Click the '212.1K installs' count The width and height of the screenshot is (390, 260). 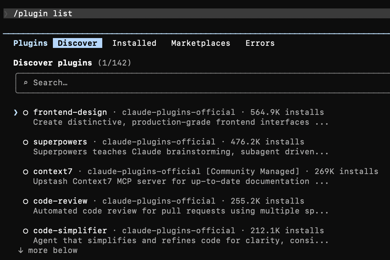pos(287,231)
